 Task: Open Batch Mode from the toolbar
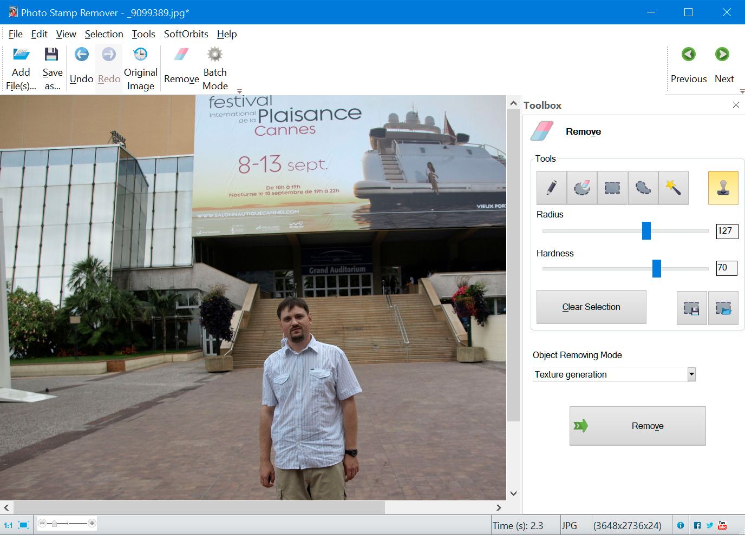click(215, 69)
